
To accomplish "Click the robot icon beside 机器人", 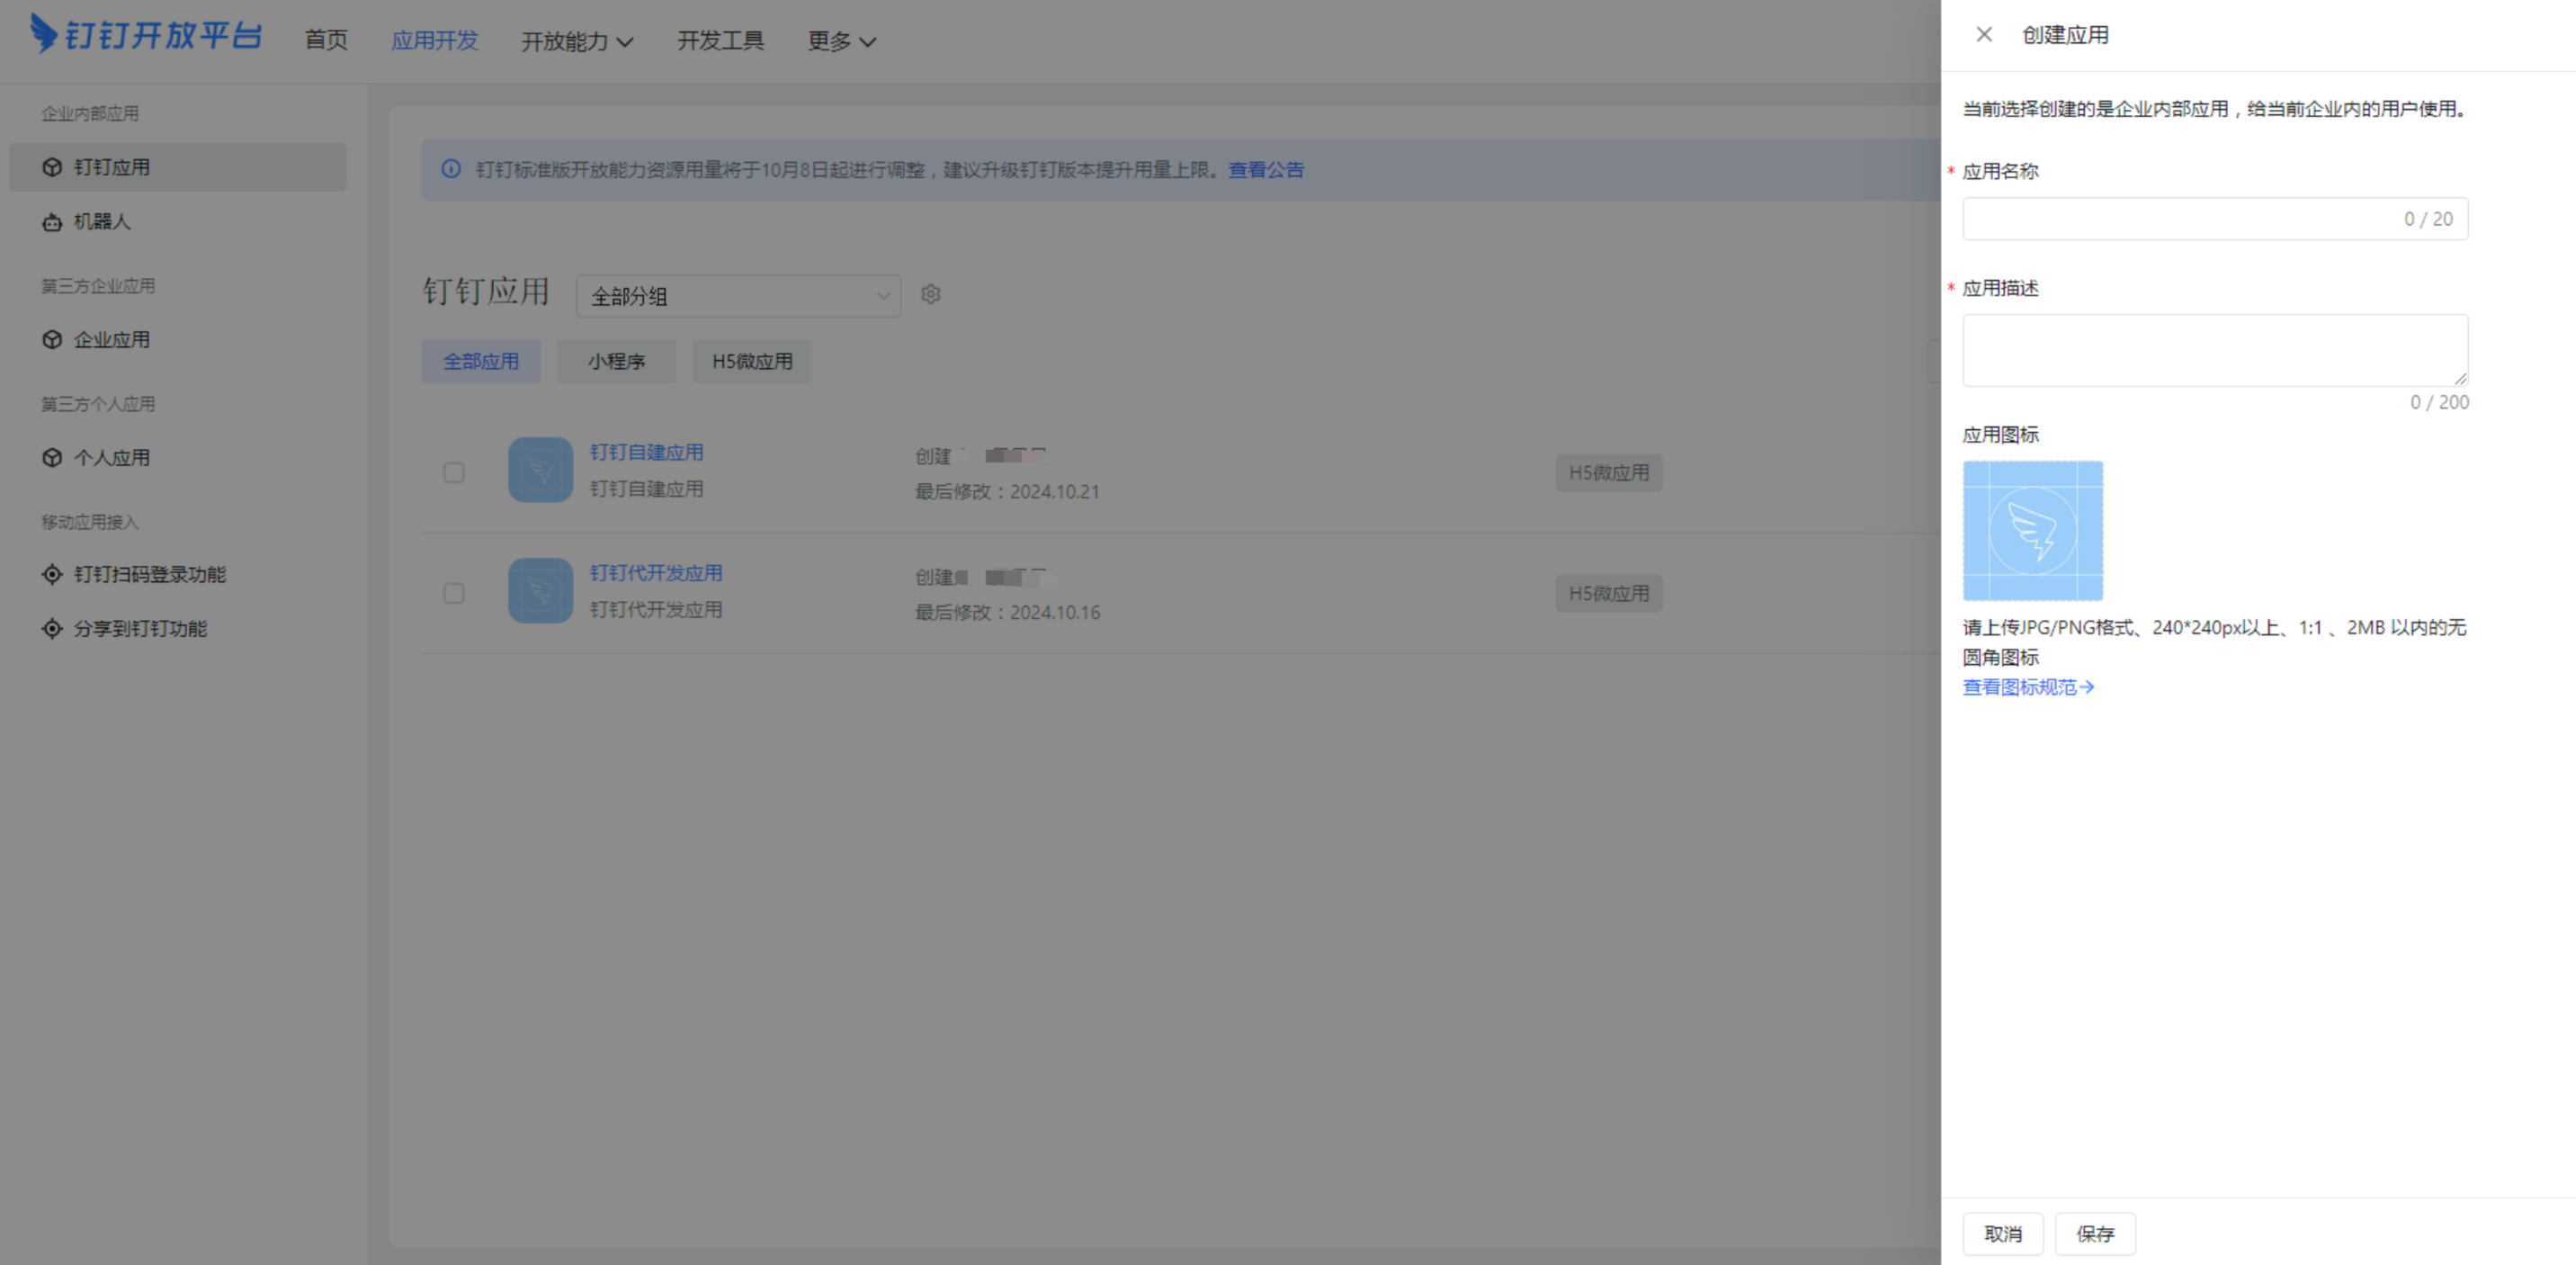I will click(x=52, y=222).
